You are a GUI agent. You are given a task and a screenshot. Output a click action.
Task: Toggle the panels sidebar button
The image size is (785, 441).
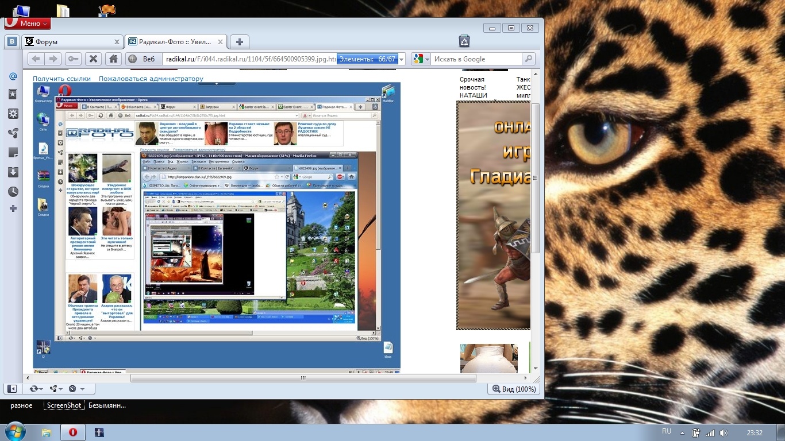pyautogui.click(x=11, y=389)
